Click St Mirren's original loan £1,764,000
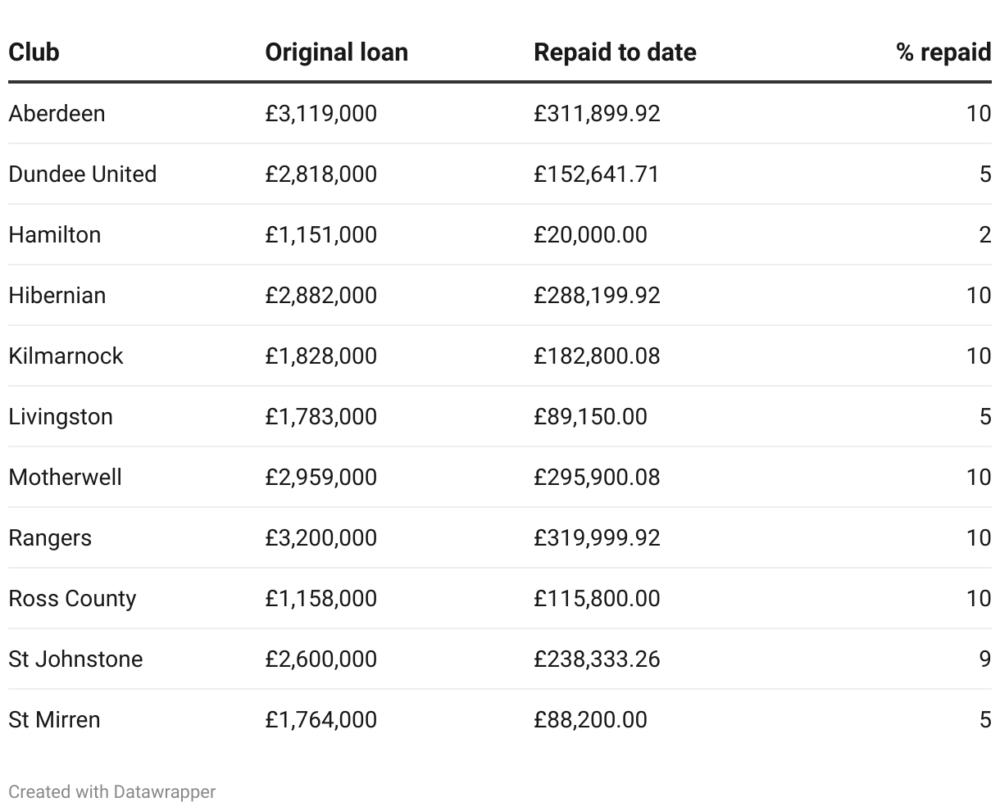The image size is (1000, 811). (x=320, y=719)
